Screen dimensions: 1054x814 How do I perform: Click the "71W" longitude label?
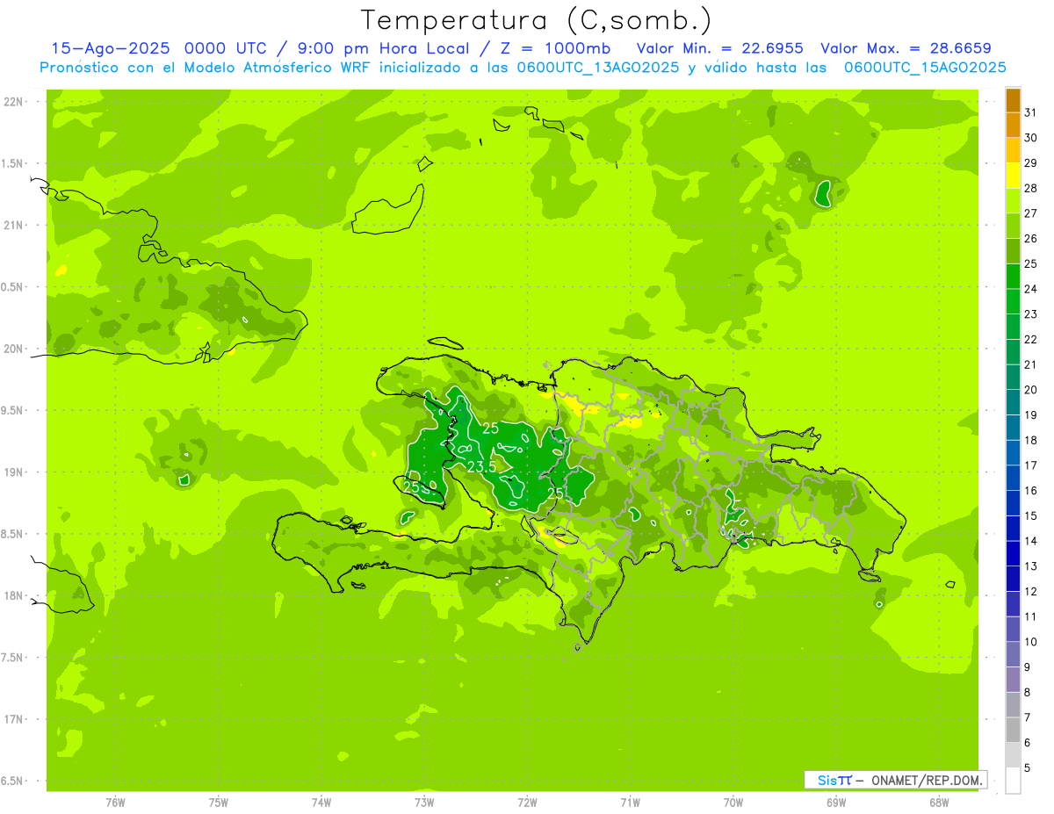click(x=630, y=803)
